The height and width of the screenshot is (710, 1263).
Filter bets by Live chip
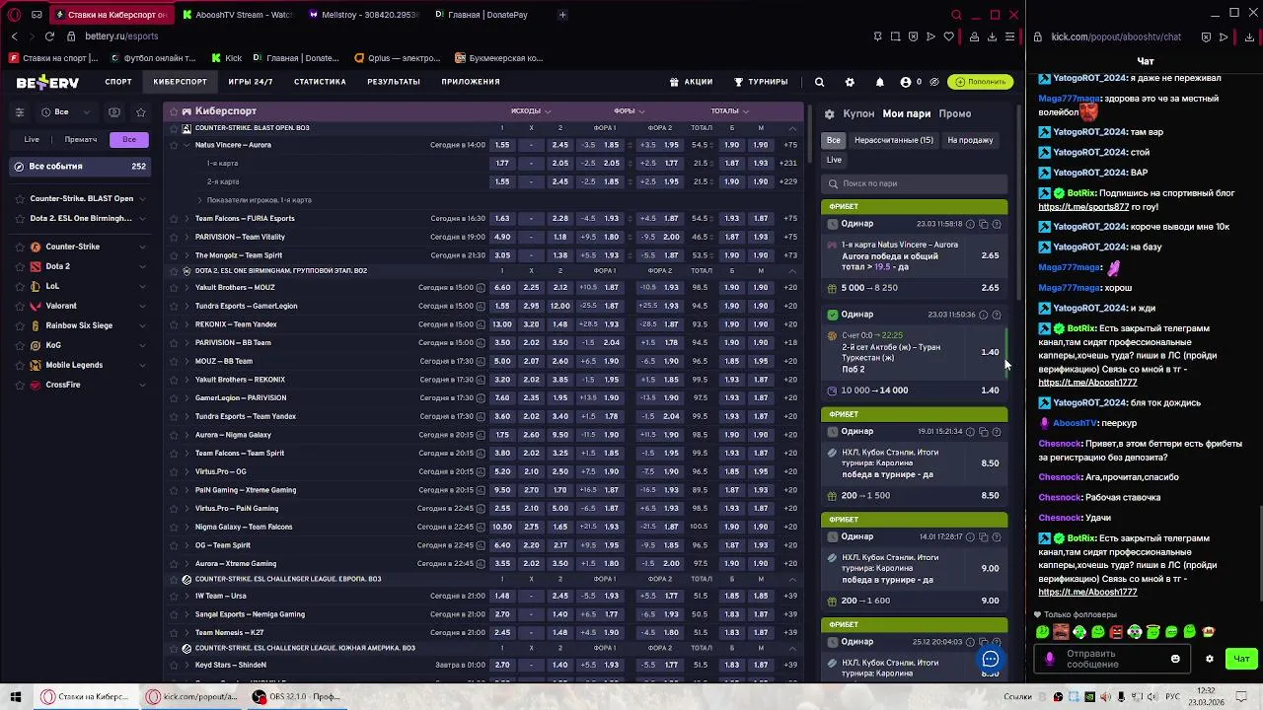pyautogui.click(x=834, y=160)
